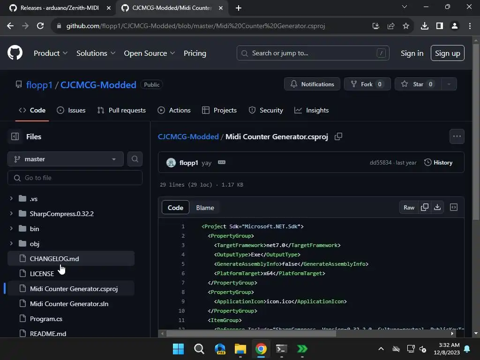Click the Sign up button
The height and width of the screenshot is (360, 480).
(x=448, y=53)
